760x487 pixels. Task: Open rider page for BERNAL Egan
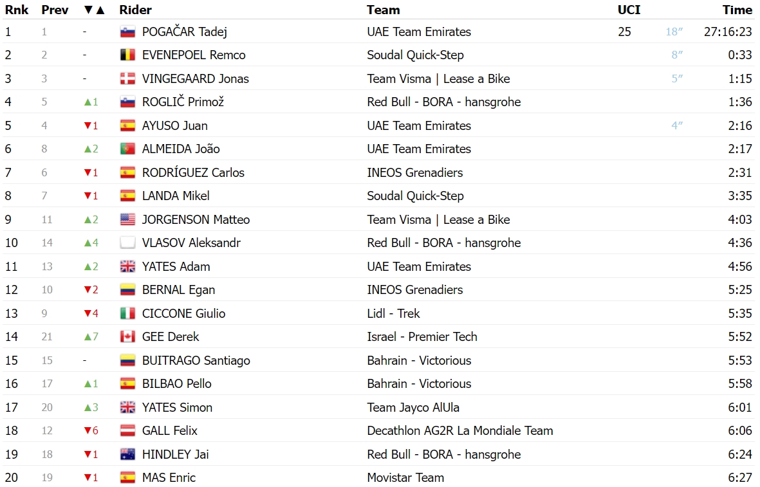pyautogui.click(x=178, y=290)
